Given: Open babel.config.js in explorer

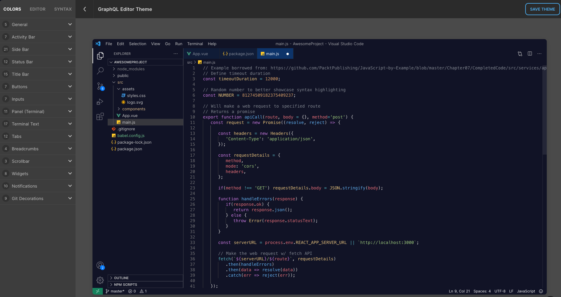Looking at the screenshot, I should (145, 136).
